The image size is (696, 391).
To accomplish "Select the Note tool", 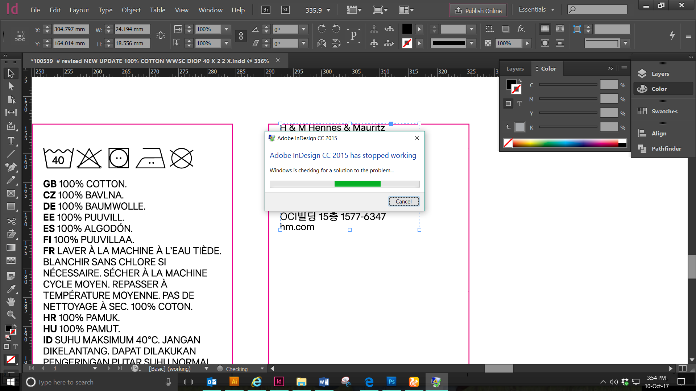I will [x=11, y=276].
